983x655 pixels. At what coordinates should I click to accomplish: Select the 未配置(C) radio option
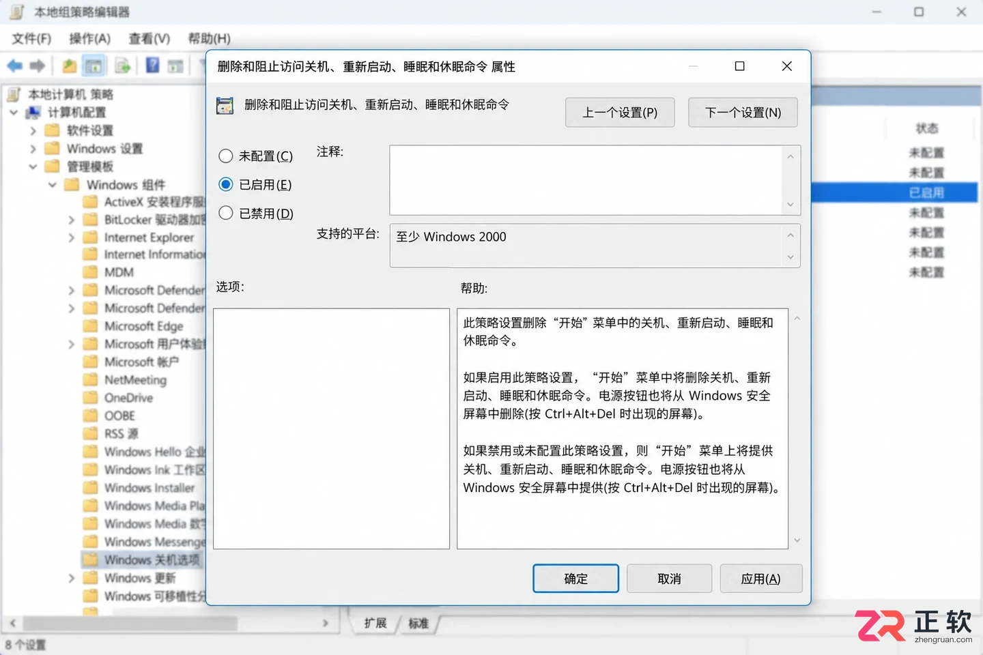tap(226, 156)
